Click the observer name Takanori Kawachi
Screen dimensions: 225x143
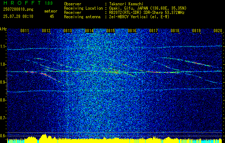pos(126,4)
